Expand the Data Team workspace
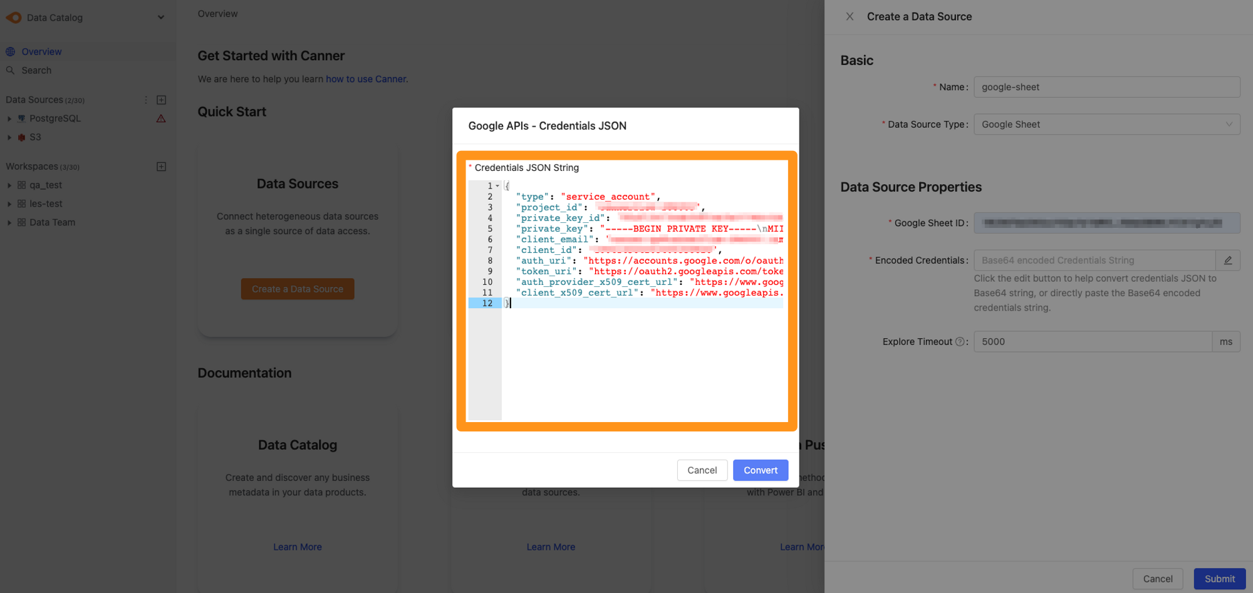The image size is (1253, 593). pyautogui.click(x=9, y=222)
